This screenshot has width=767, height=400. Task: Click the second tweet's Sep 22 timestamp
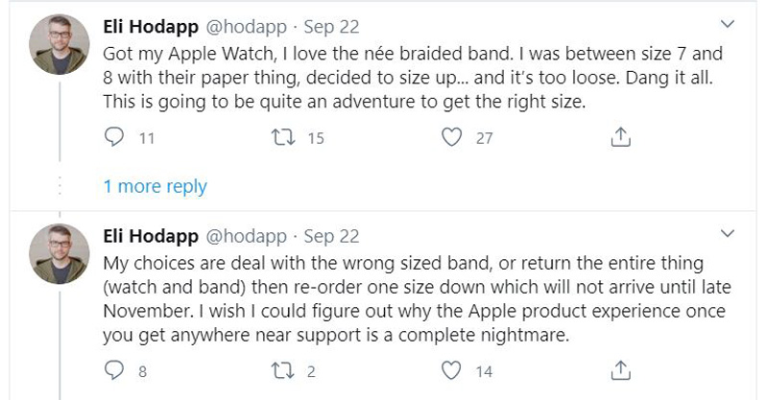point(331,236)
